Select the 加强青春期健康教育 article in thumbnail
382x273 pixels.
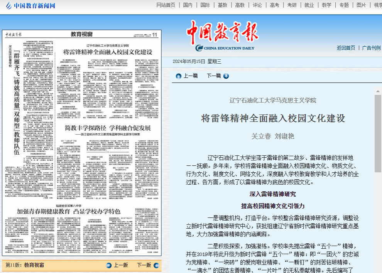click(x=69, y=211)
